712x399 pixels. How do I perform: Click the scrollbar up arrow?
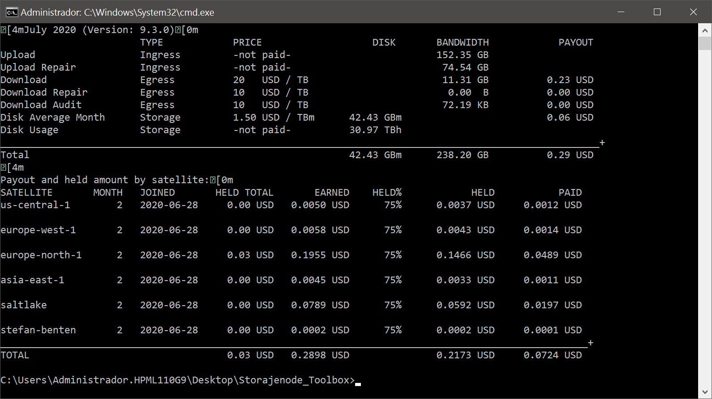[705, 31]
